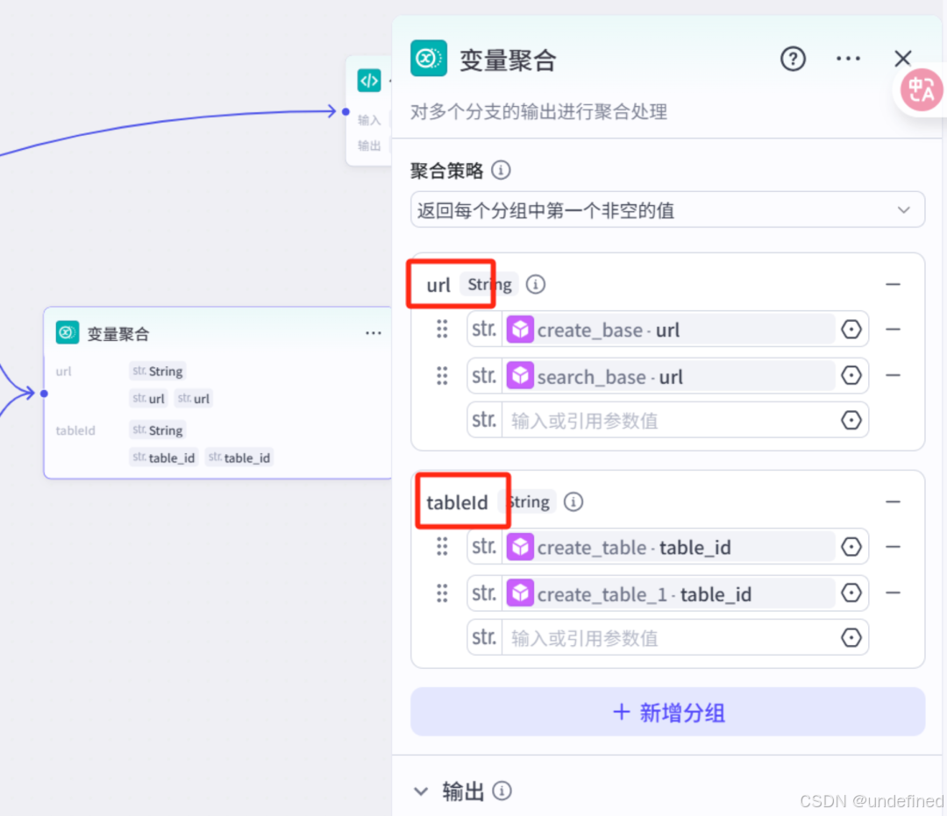The height and width of the screenshot is (816, 947).
Task: Click tableId label in canvas node
Action: tap(75, 430)
